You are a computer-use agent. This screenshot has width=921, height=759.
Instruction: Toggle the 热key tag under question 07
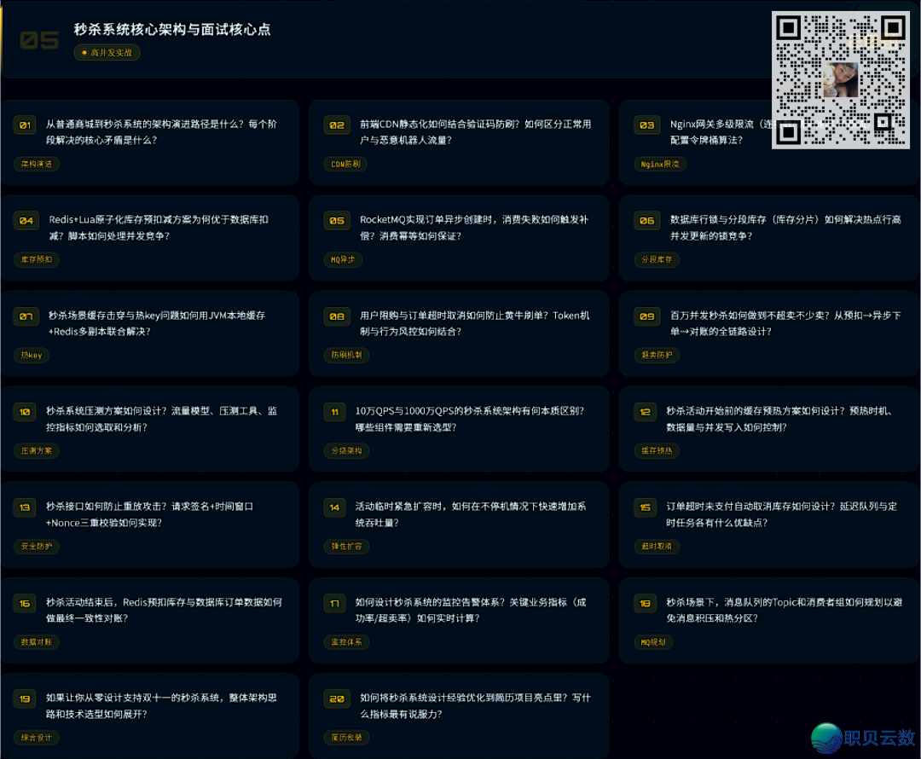[x=32, y=356]
